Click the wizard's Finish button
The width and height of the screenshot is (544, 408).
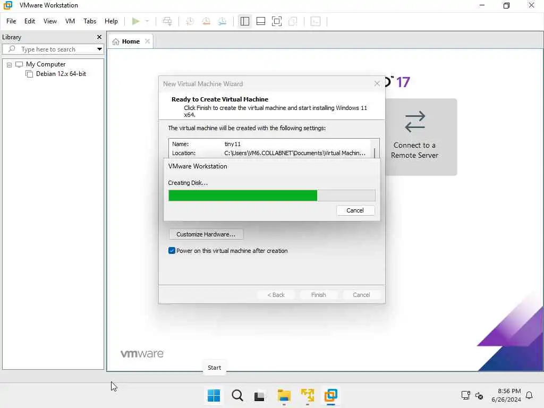(x=319, y=294)
